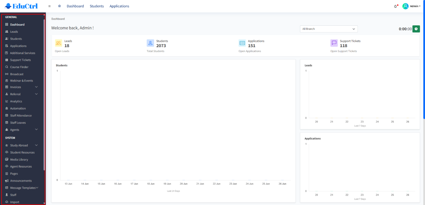Viewport: 425px width, 205px height.
Task: Click the Support Tickets purple chat icon
Action: point(334,43)
